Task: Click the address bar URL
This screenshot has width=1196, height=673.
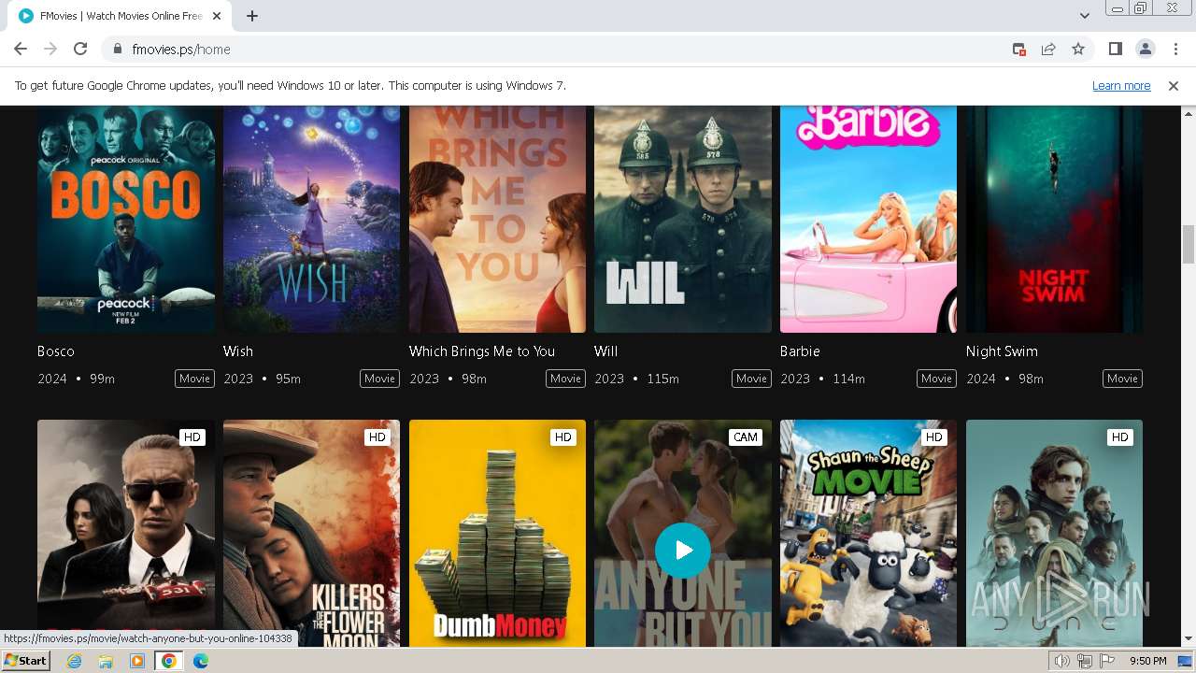Action: click(181, 50)
